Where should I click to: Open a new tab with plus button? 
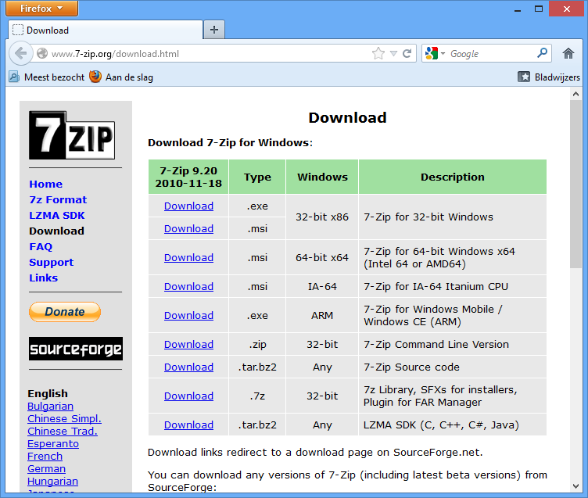[214, 30]
